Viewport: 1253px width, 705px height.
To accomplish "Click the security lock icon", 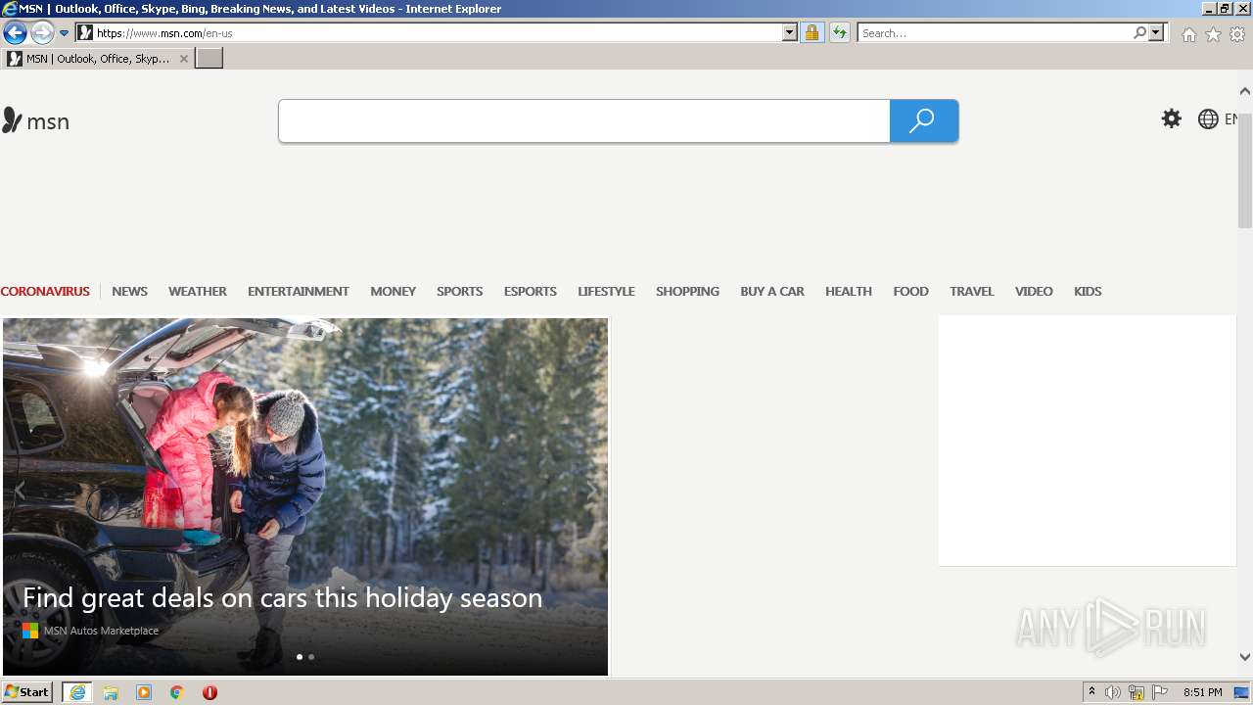I will (x=812, y=32).
